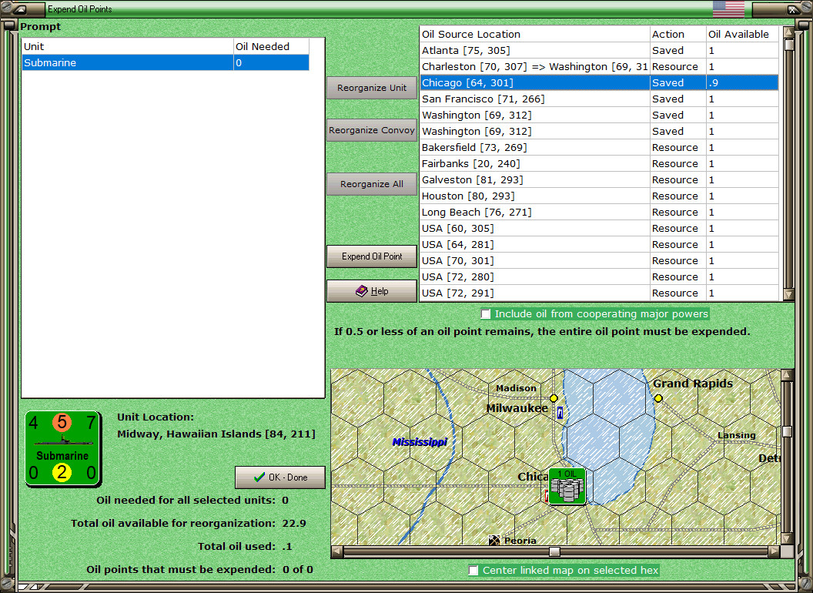
Task: Open the Help button
Action: (371, 291)
